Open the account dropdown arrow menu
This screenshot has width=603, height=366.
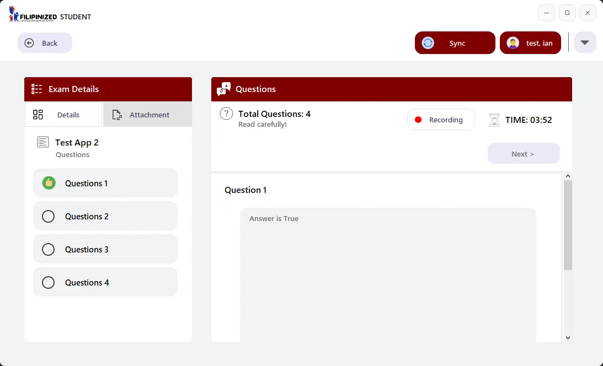point(585,42)
